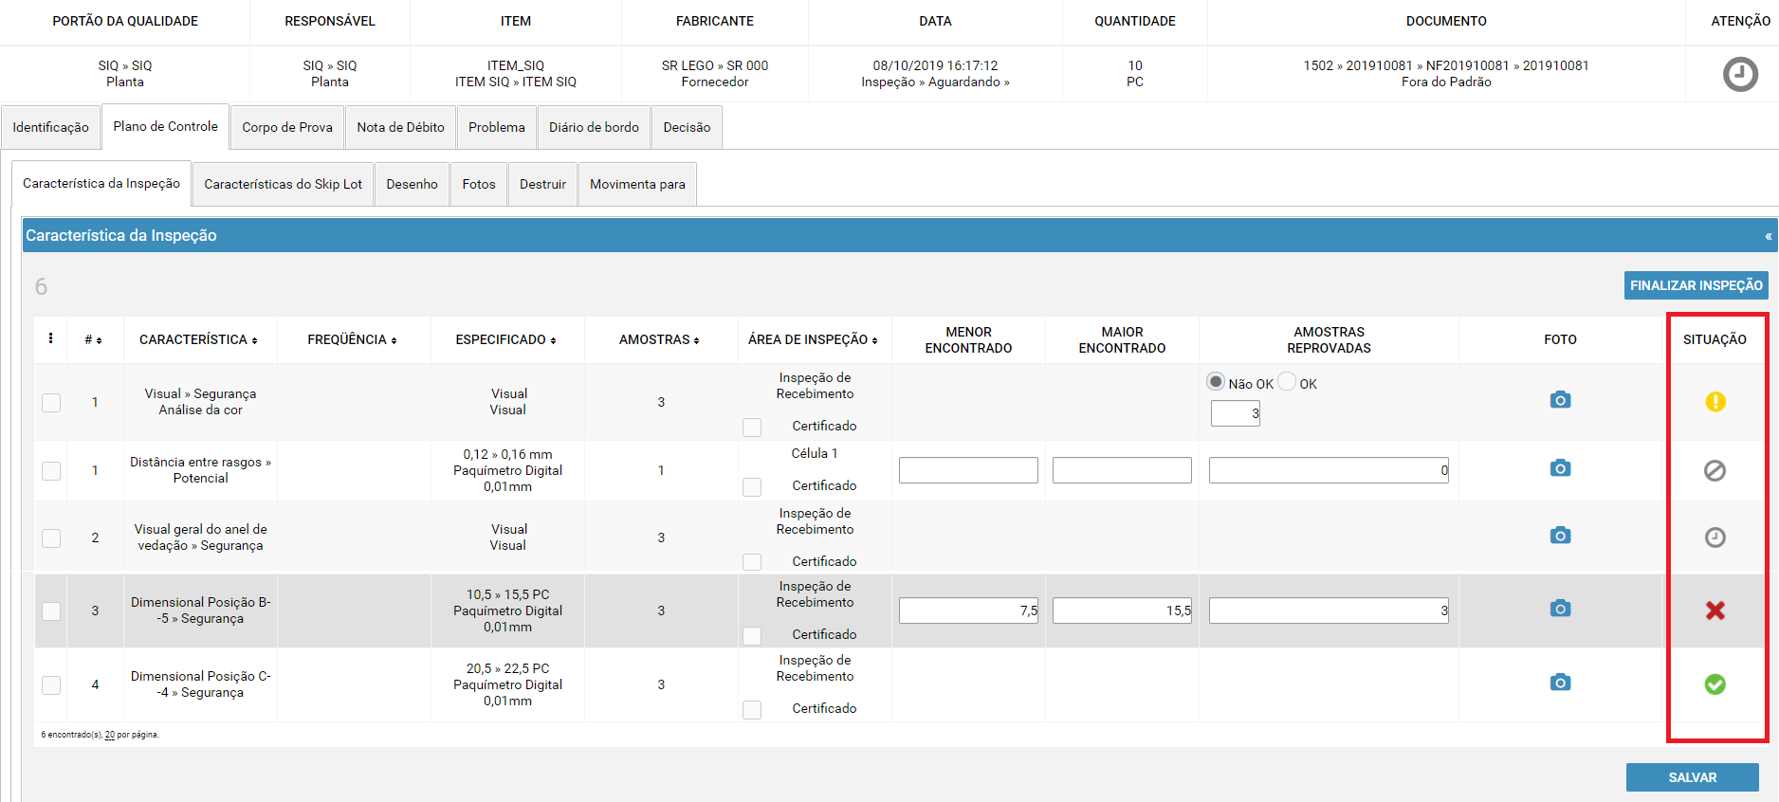1779x802 pixels.
Task: Open the Destruir sub-tab
Action: click(x=542, y=184)
